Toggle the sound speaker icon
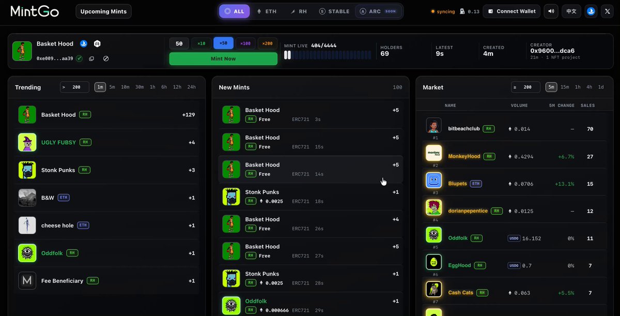Screen dimensions: 620x316 pyautogui.click(x=551, y=11)
